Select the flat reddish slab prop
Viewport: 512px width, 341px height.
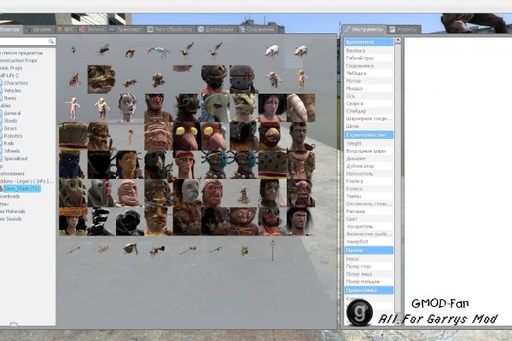(x=183, y=68)
